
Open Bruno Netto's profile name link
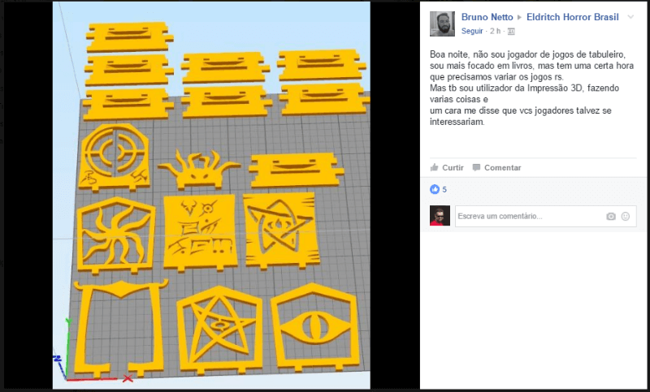pos(487,17)
